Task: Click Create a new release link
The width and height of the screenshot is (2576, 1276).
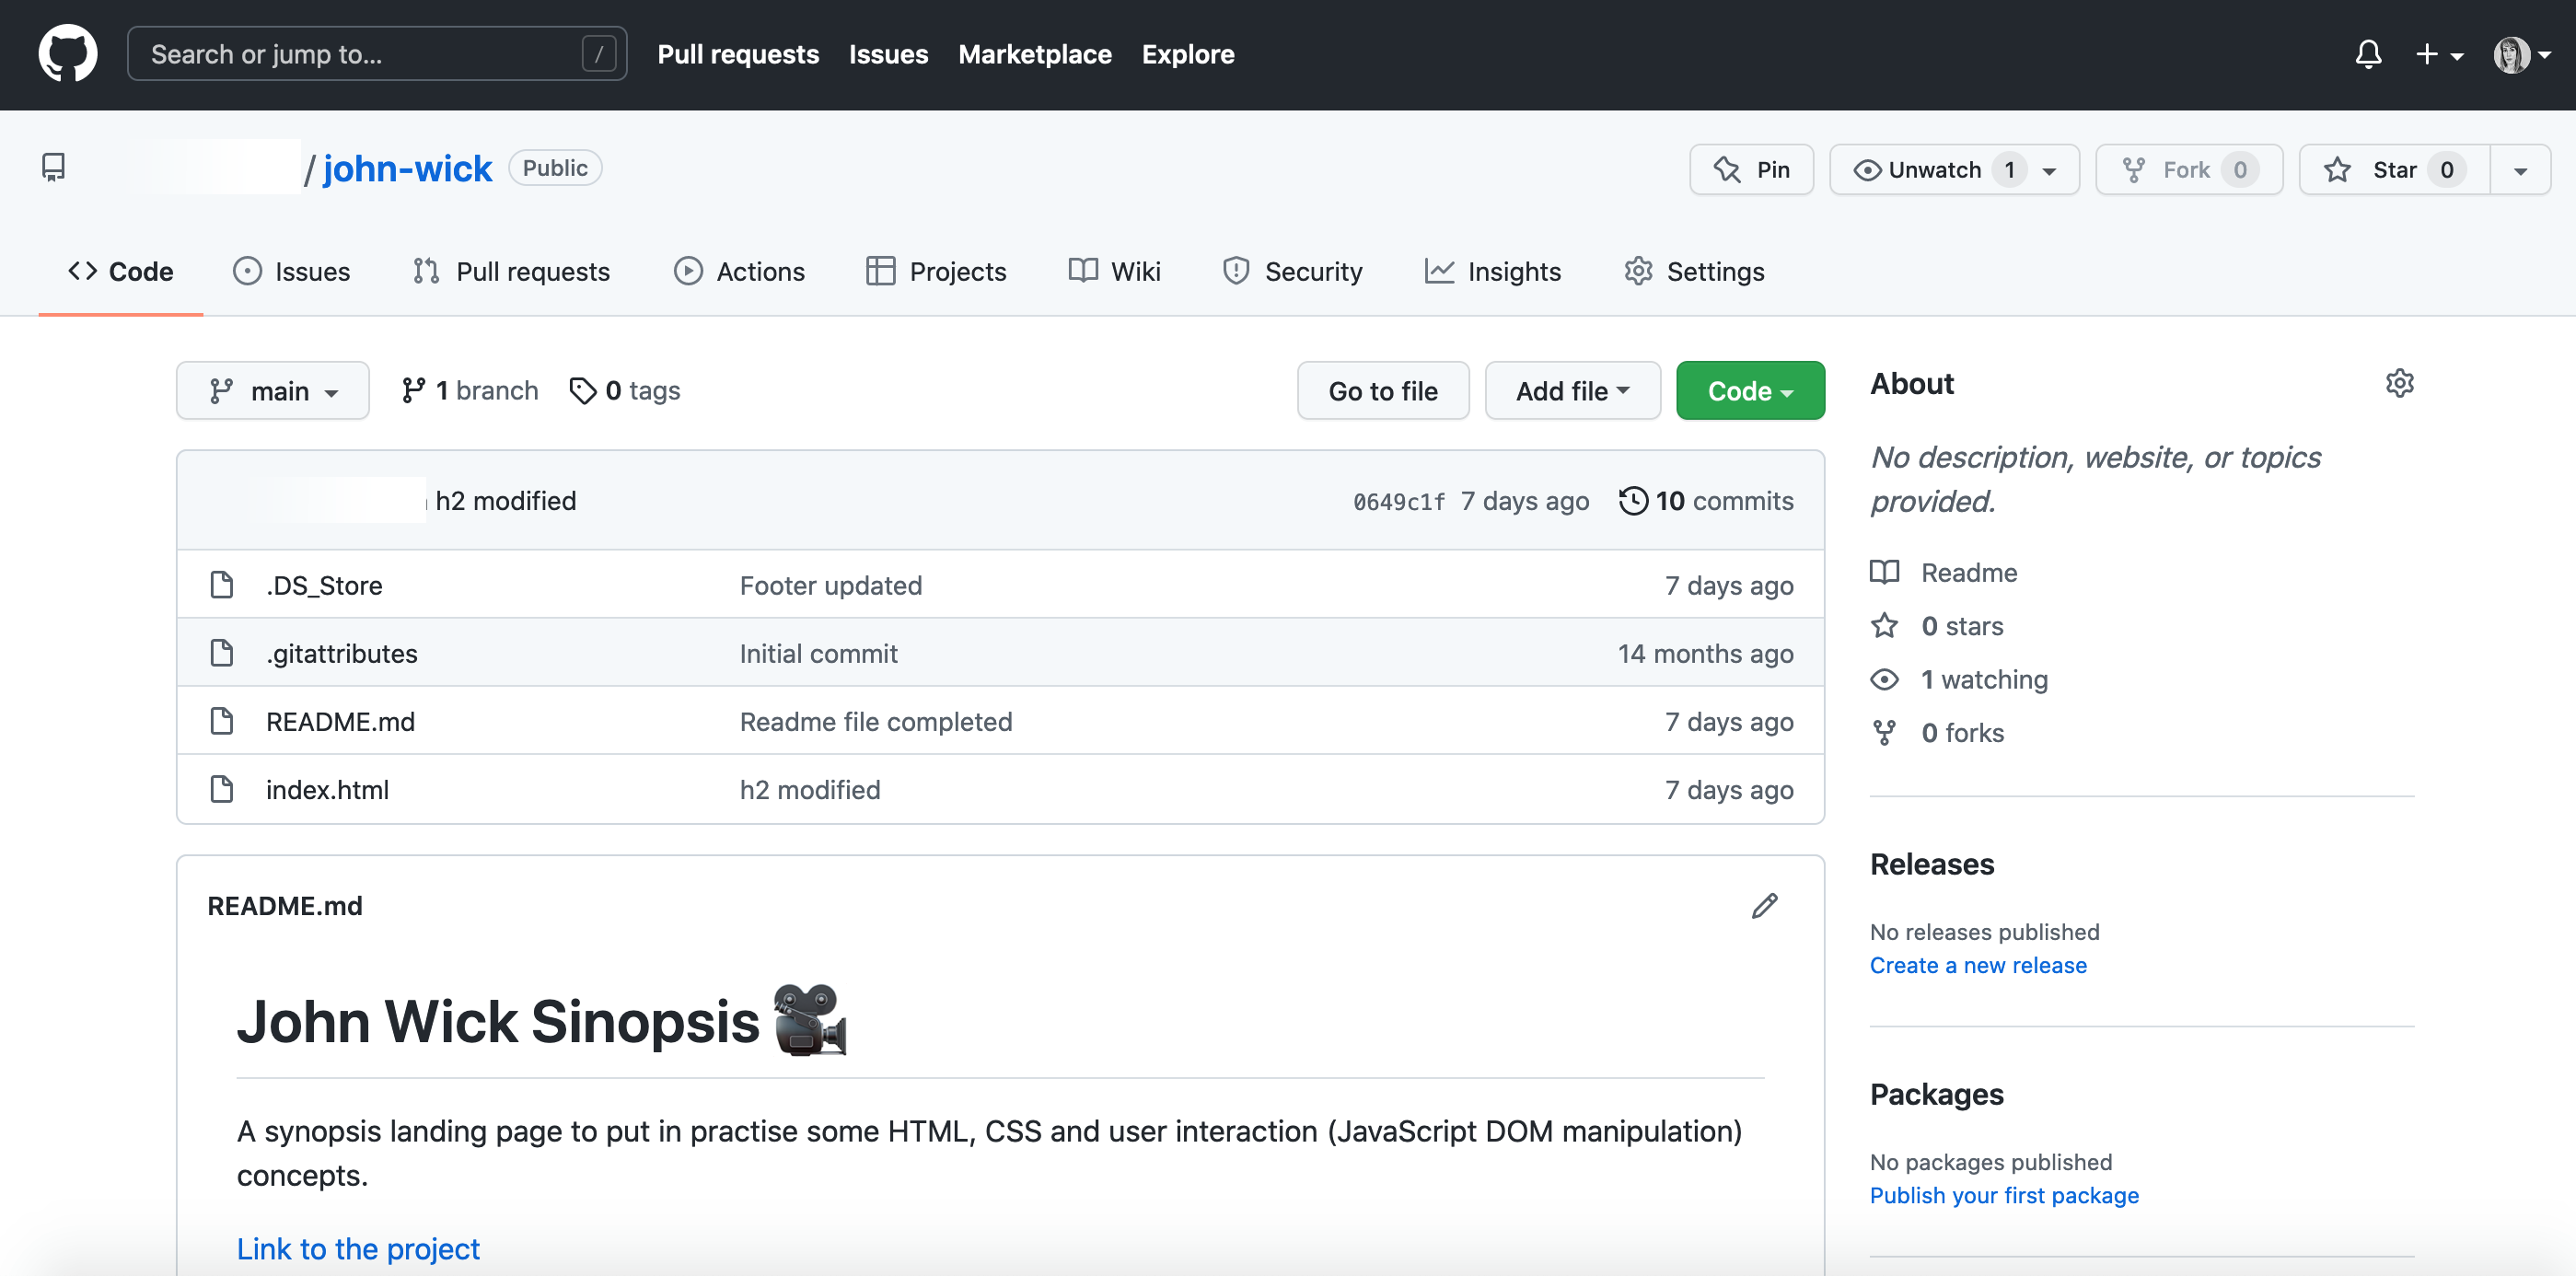Action: pos(1979,964)
